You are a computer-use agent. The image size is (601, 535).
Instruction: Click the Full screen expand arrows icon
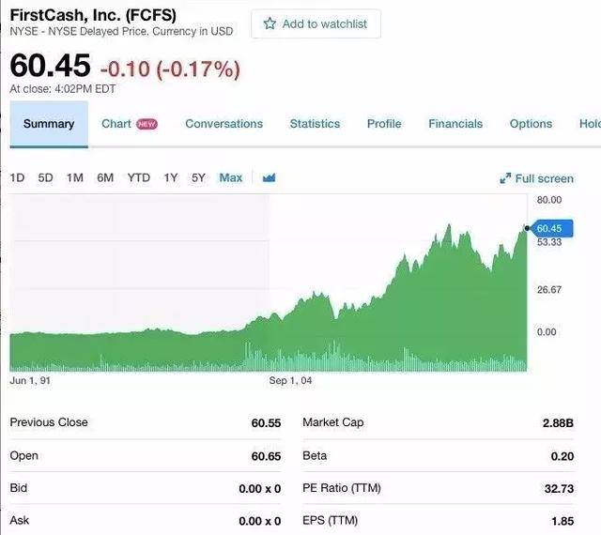[x=505, y=178]
